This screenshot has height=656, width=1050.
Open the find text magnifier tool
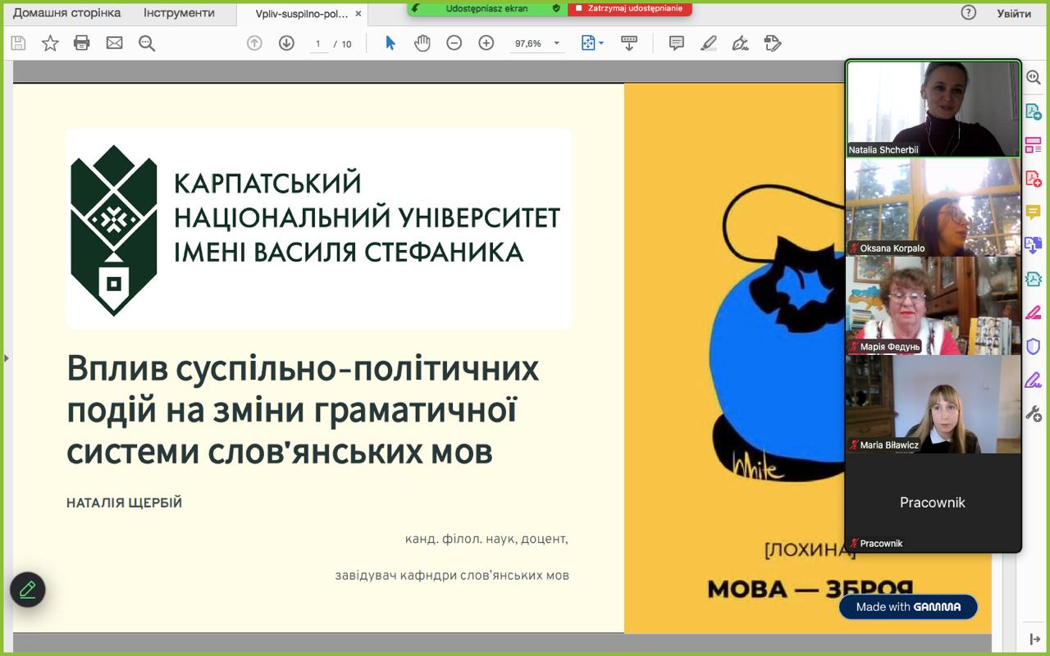[147, 43]
